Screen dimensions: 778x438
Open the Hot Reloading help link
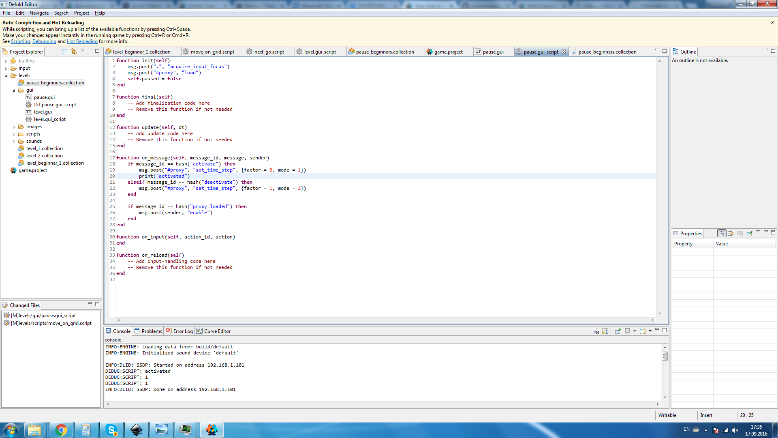click(82, 41)
